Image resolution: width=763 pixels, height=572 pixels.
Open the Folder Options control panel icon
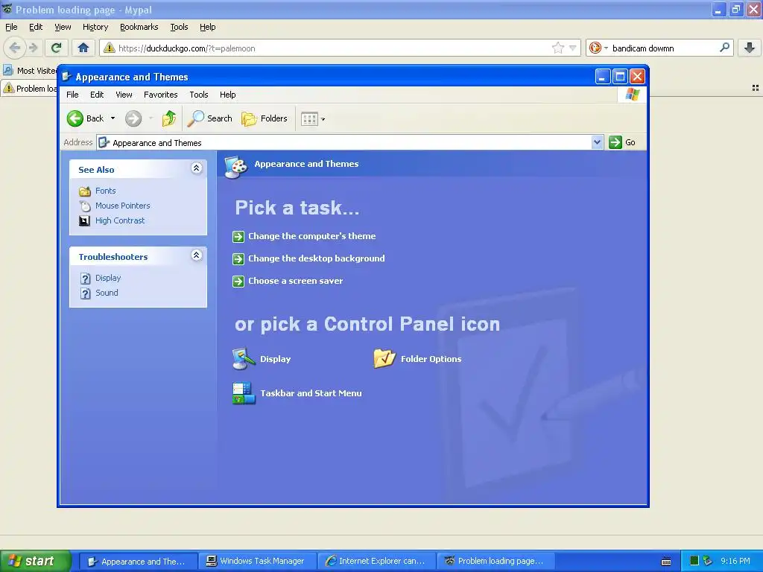pos(417,359)
